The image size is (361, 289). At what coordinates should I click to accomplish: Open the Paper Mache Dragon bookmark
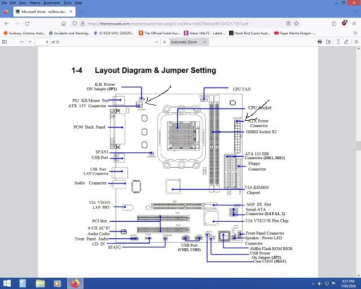click(x=295, y=33)
